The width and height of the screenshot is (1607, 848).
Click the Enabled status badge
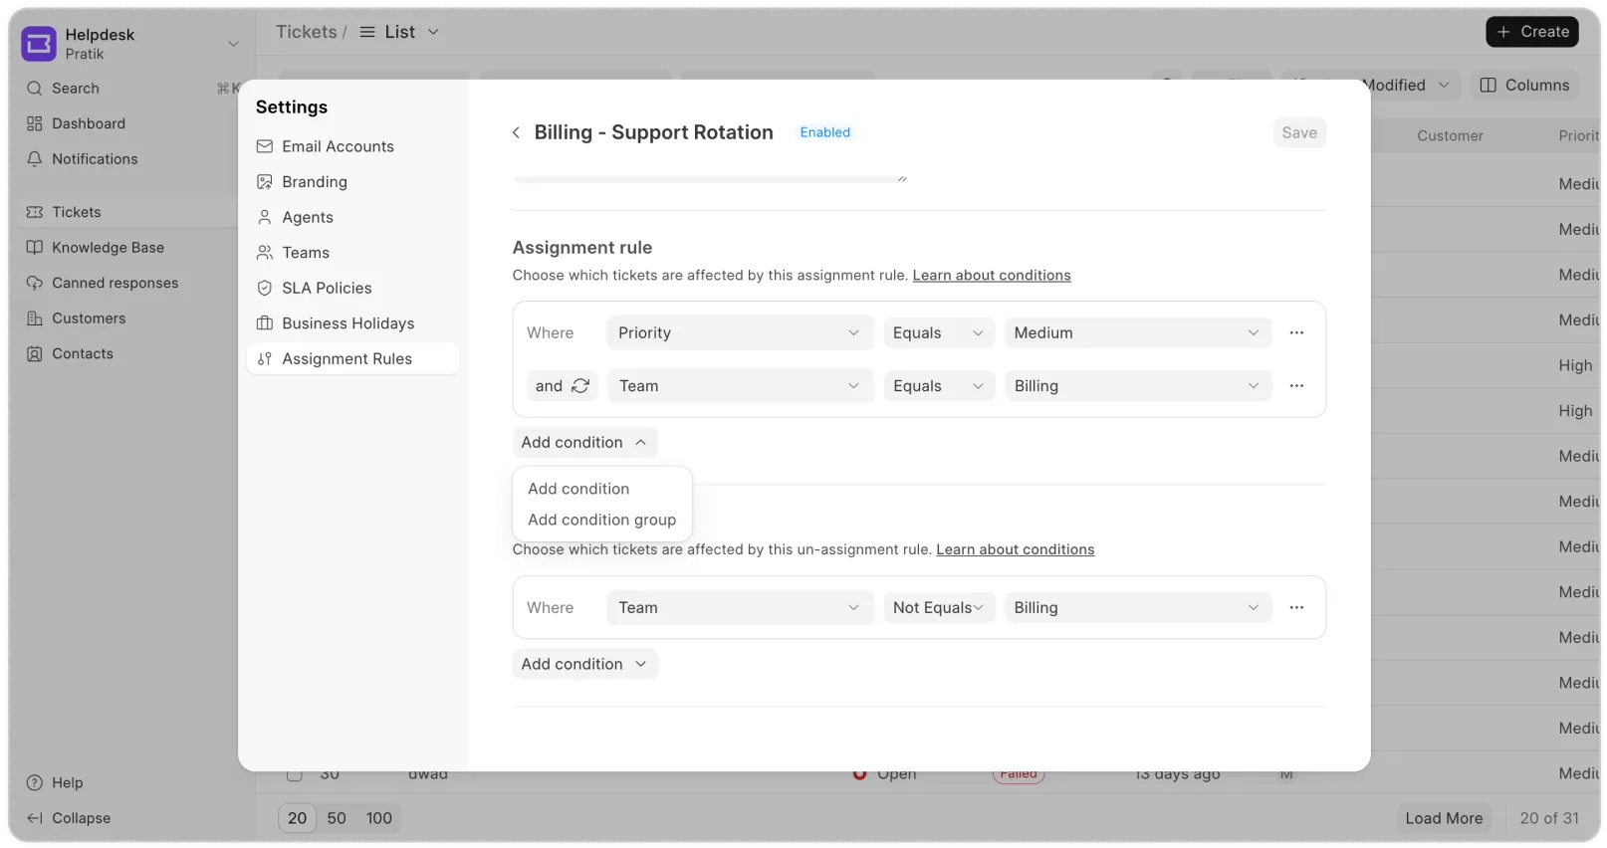point(825,132)
